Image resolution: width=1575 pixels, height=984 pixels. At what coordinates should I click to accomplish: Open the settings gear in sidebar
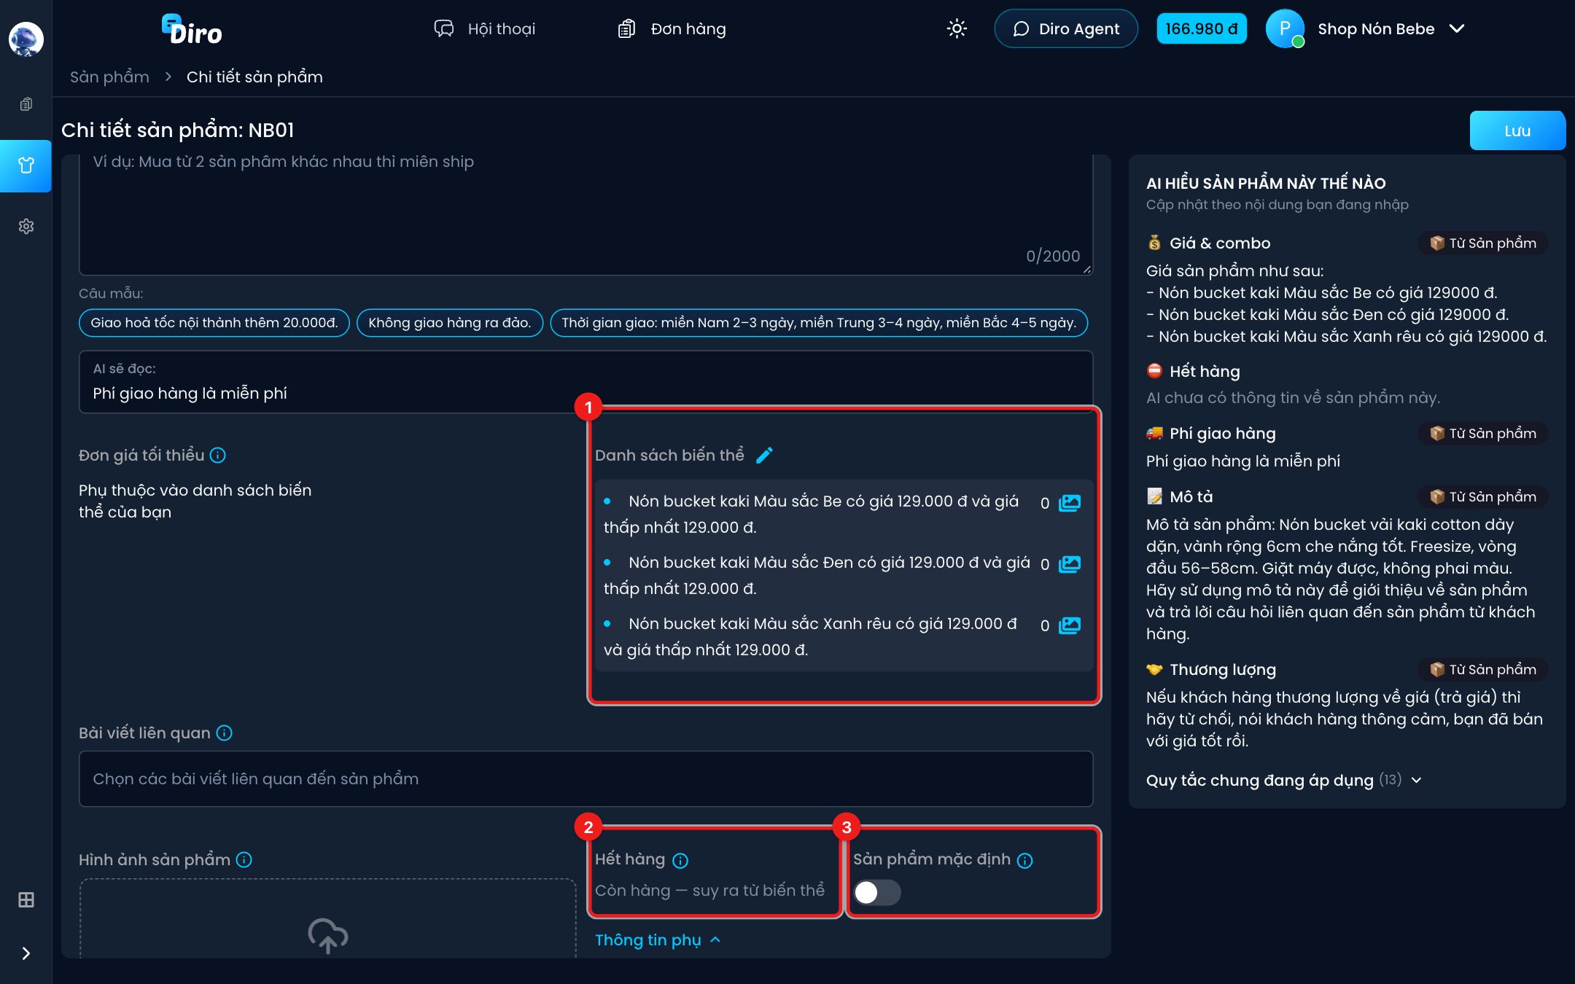26,227
